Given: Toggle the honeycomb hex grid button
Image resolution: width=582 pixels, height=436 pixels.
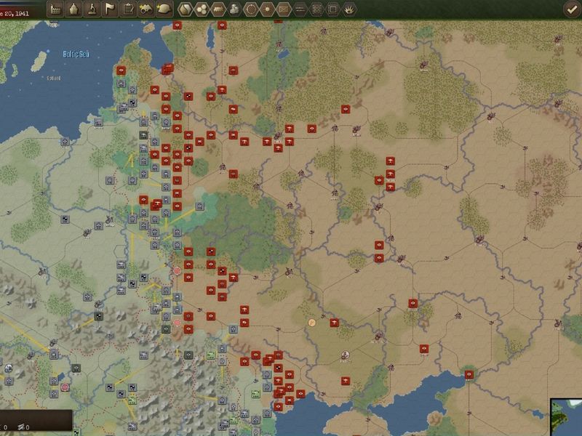Looking at the screenshot, I should click(x=202, y=9).
